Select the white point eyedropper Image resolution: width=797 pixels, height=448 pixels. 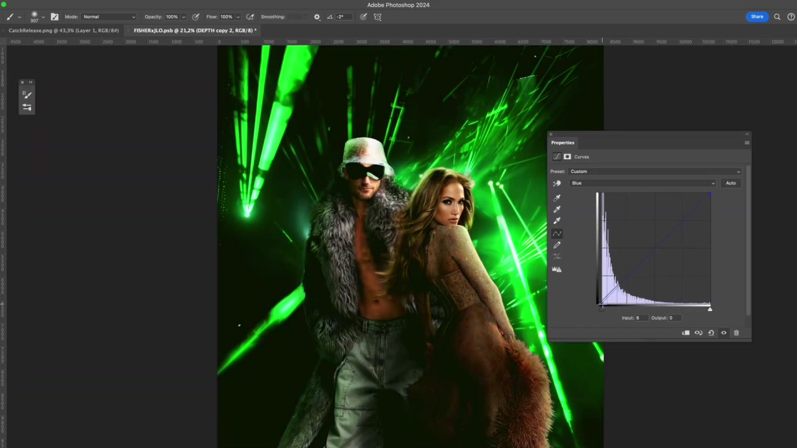(x=557, y=220)
